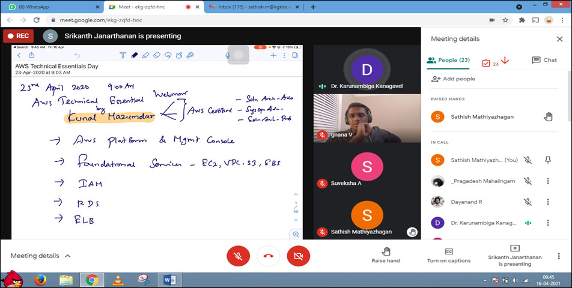Lower the raised hand for Sathish Mathiyazhagan
572x288 pixels.
click(547, 117)
